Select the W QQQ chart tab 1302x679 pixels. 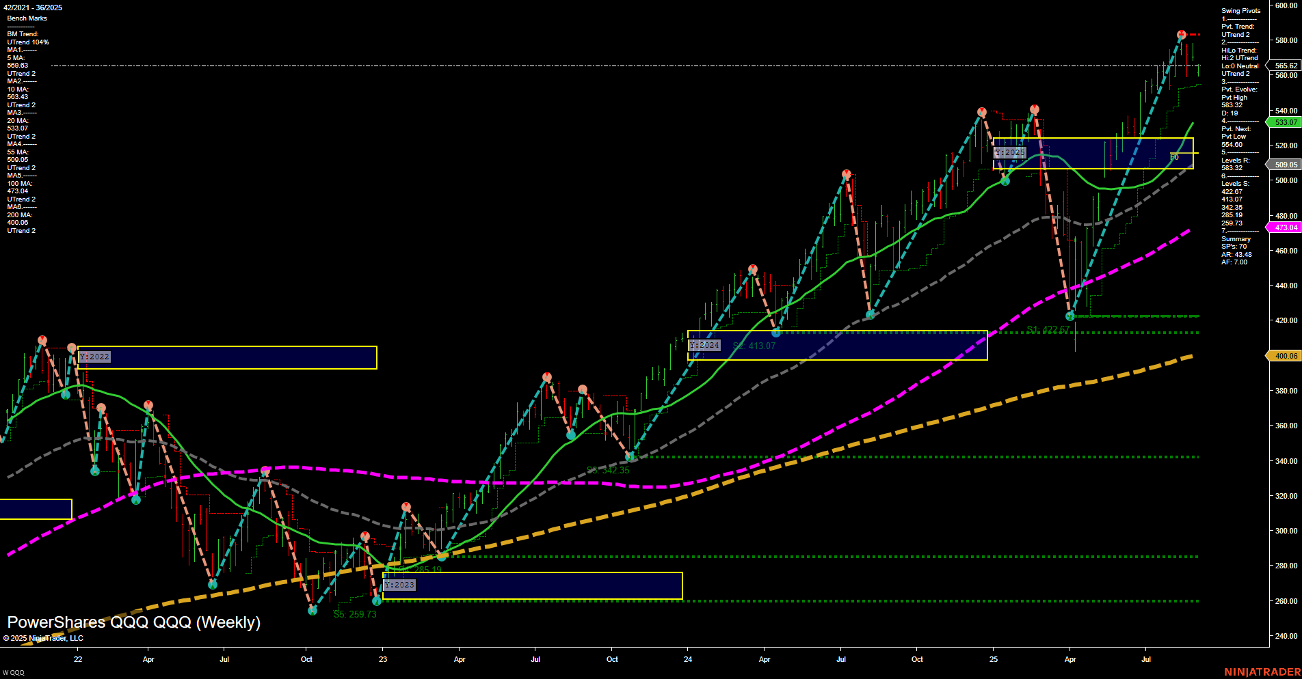coord(15,673)
